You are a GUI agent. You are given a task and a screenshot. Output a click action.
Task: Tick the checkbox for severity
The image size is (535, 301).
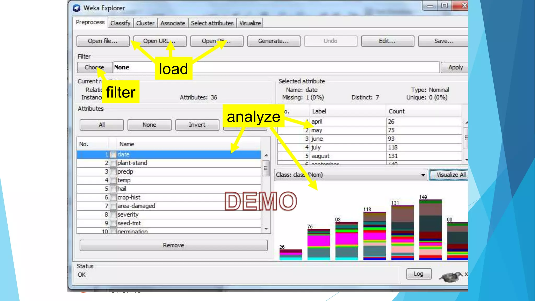[113, 215]
